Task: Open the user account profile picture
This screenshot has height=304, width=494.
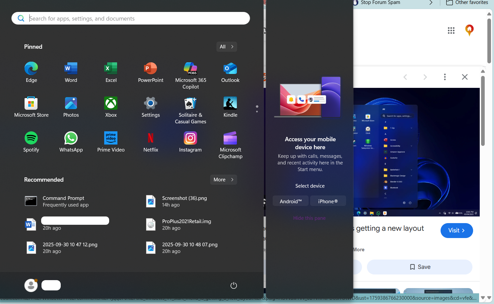Action: (31, 285)
